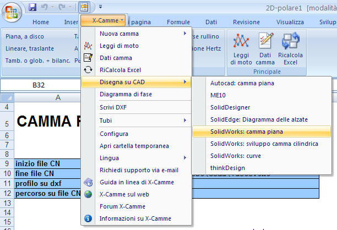Select column A header
The image size is (337, 230).
click(x=58, y=98)
